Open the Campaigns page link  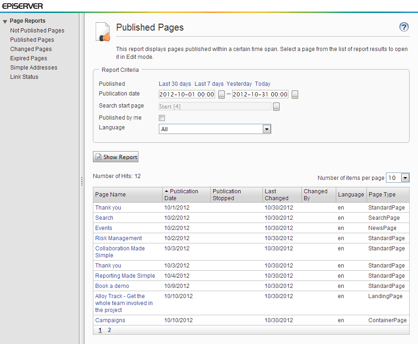[x=110, y=320]
